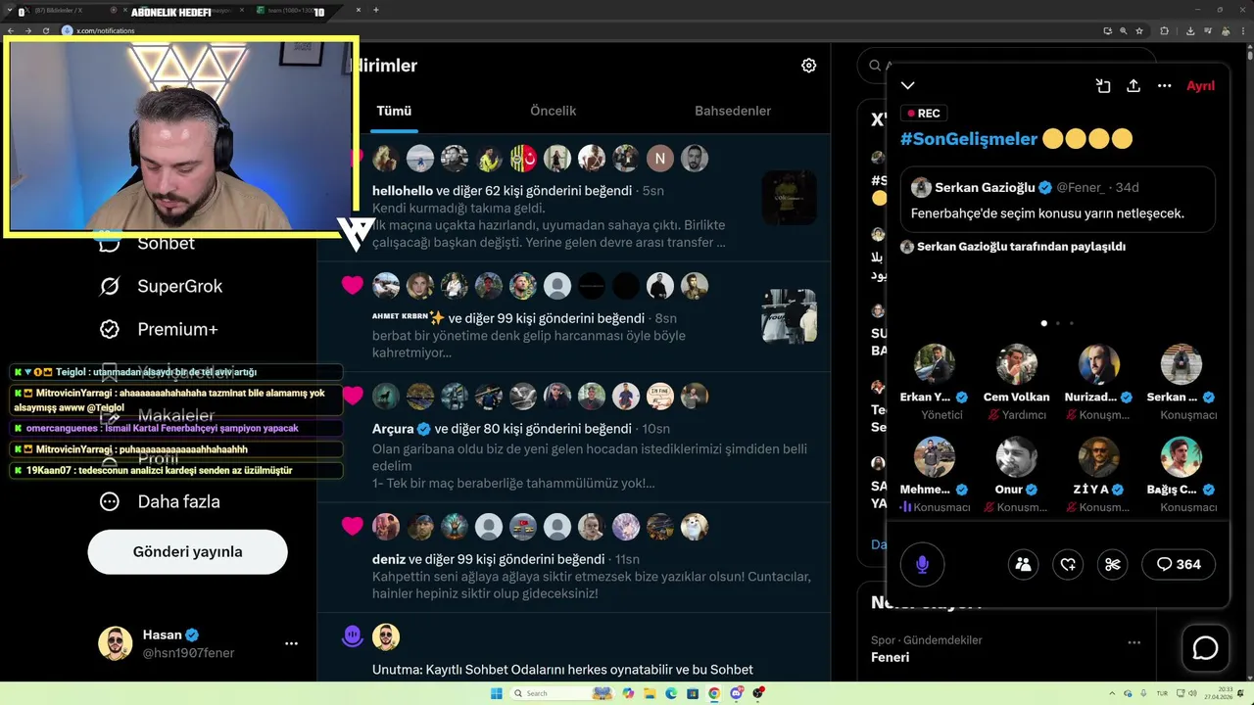Open photo thumbnail in AHMET KRBRN notification

(789, 316)
